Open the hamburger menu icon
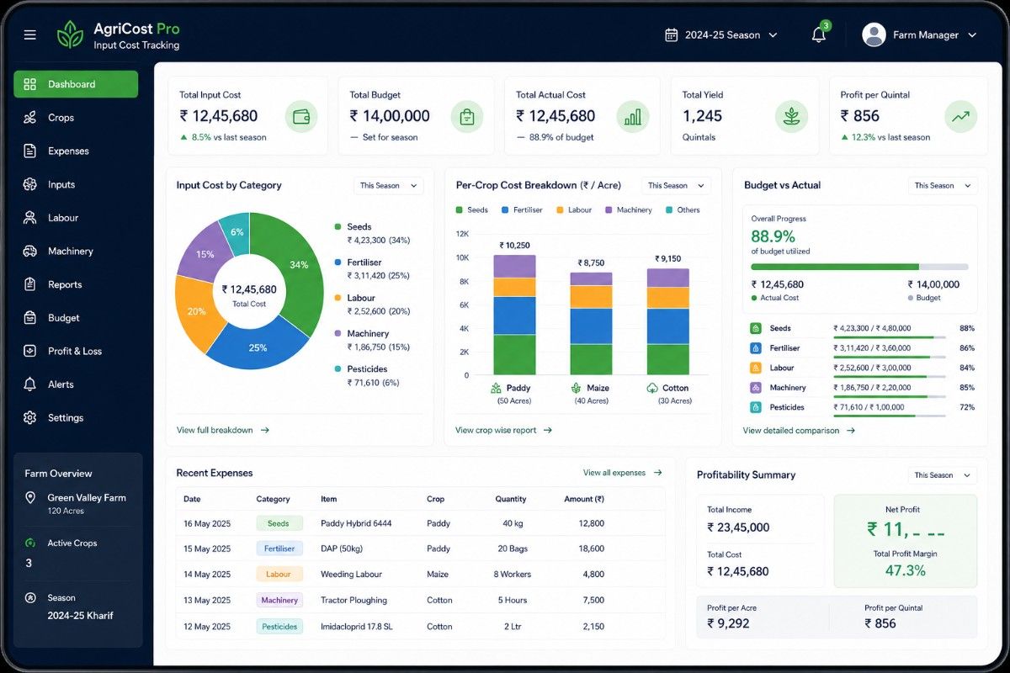This screenshot has width=1010, height=673. 30,35
